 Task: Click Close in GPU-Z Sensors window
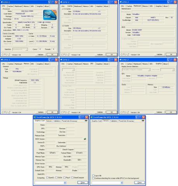point(140,183)
